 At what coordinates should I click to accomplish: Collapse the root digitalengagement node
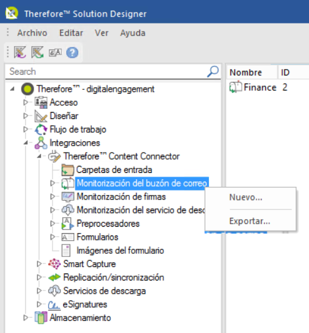coord(12,89)
